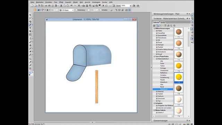Toggle the Umrandung checkbox
Viewport: 222px width, 125px height.
[76, 10]
